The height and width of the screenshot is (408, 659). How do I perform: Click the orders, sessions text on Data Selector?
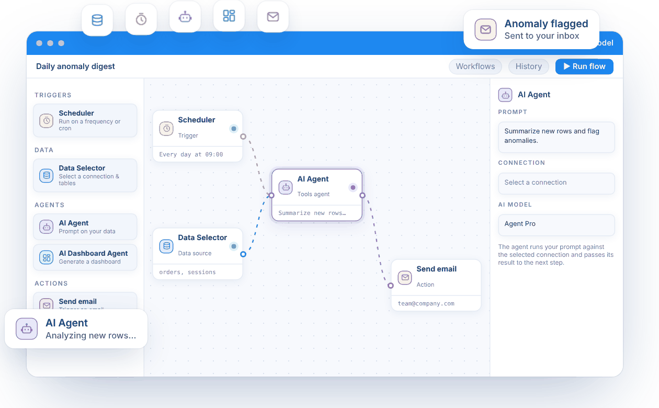188,273
